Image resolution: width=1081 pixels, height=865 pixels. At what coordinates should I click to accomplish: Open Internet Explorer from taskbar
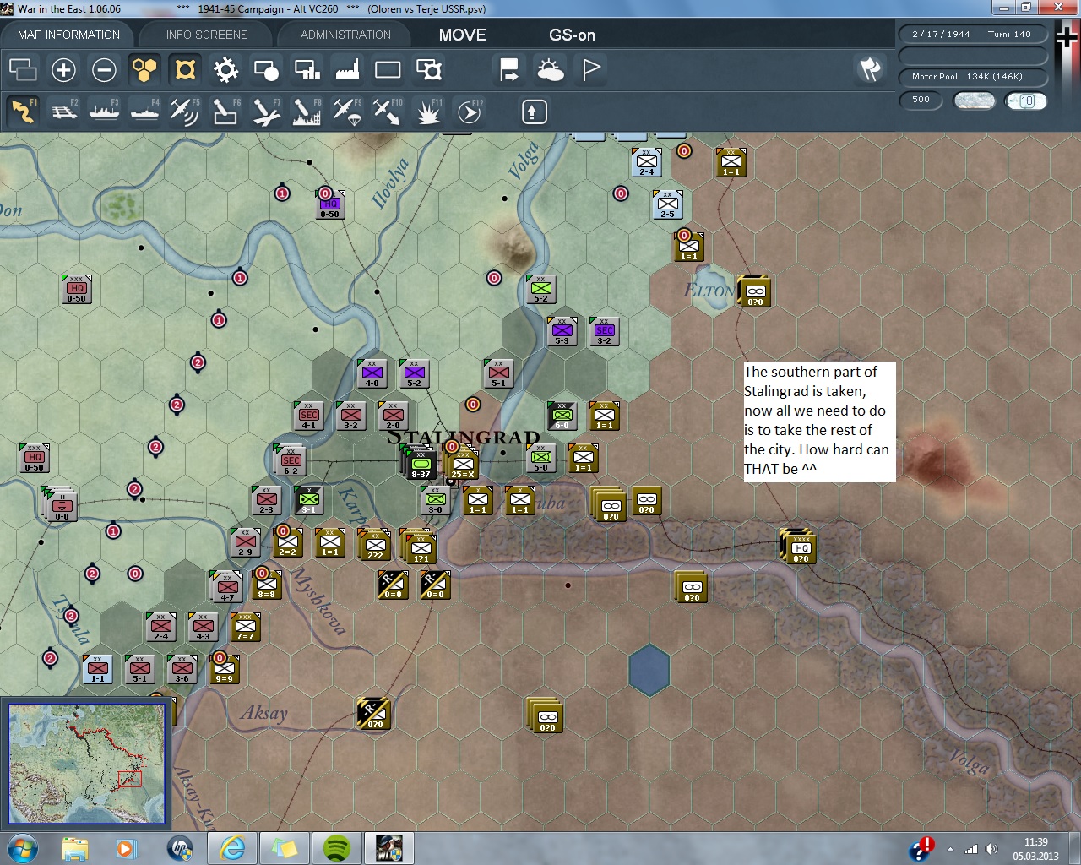tap(231, 848)
